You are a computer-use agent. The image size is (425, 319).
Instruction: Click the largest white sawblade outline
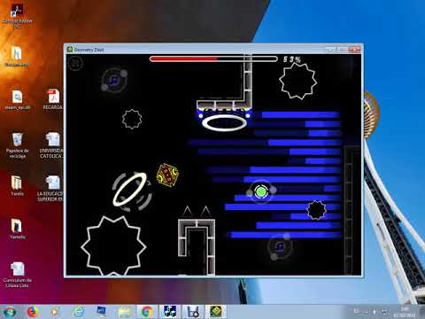pos(113,245)
